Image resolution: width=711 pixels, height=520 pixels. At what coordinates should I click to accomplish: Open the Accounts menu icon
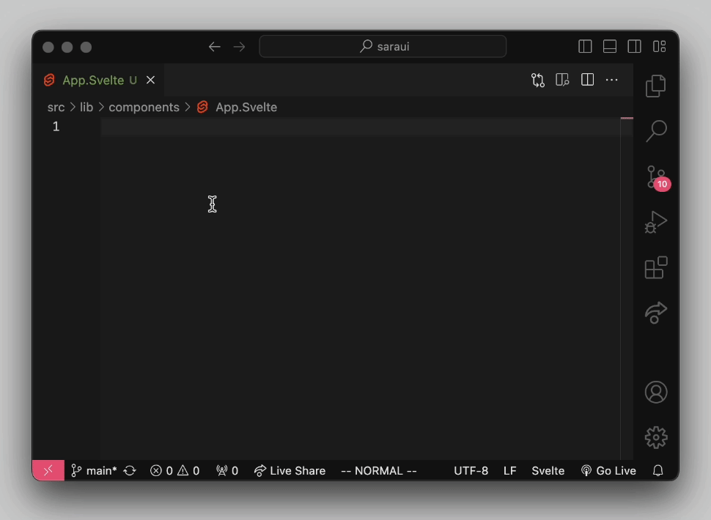coord(656,392)
